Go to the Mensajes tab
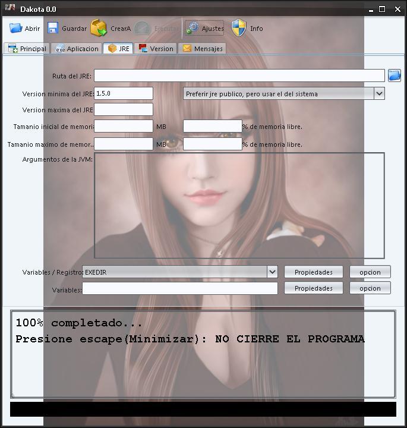The width and height of the screenshot is (407, 428). click(202, 49)
